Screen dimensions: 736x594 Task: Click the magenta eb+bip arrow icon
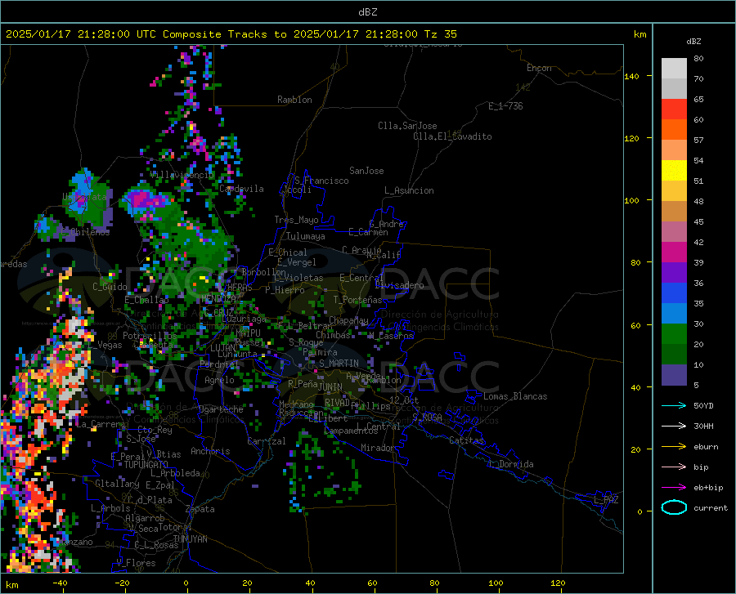(x=674, y=488)
